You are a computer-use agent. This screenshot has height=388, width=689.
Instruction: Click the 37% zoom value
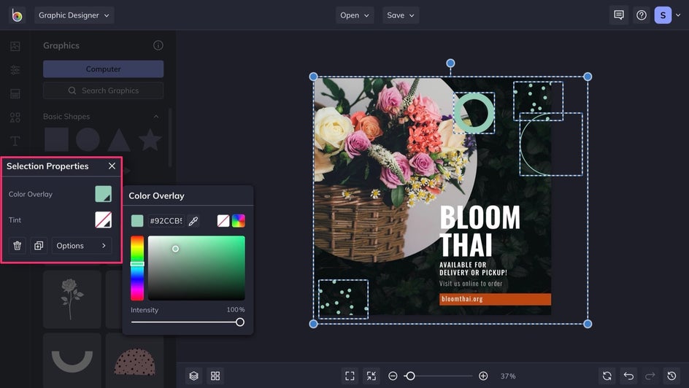click(508, 376)
